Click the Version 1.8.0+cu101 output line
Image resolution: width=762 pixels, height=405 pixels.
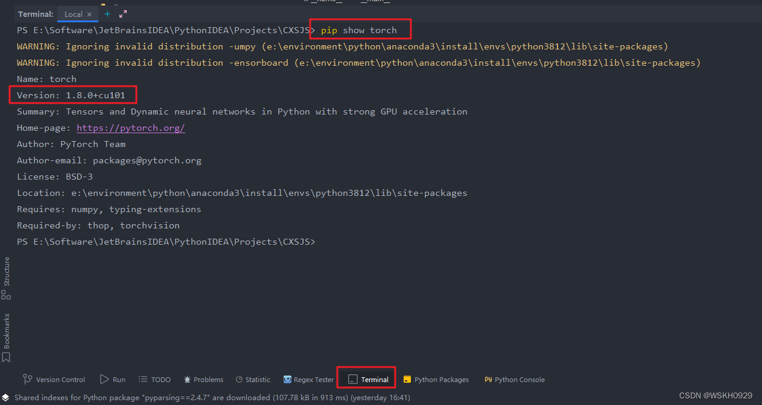(71, 95)
